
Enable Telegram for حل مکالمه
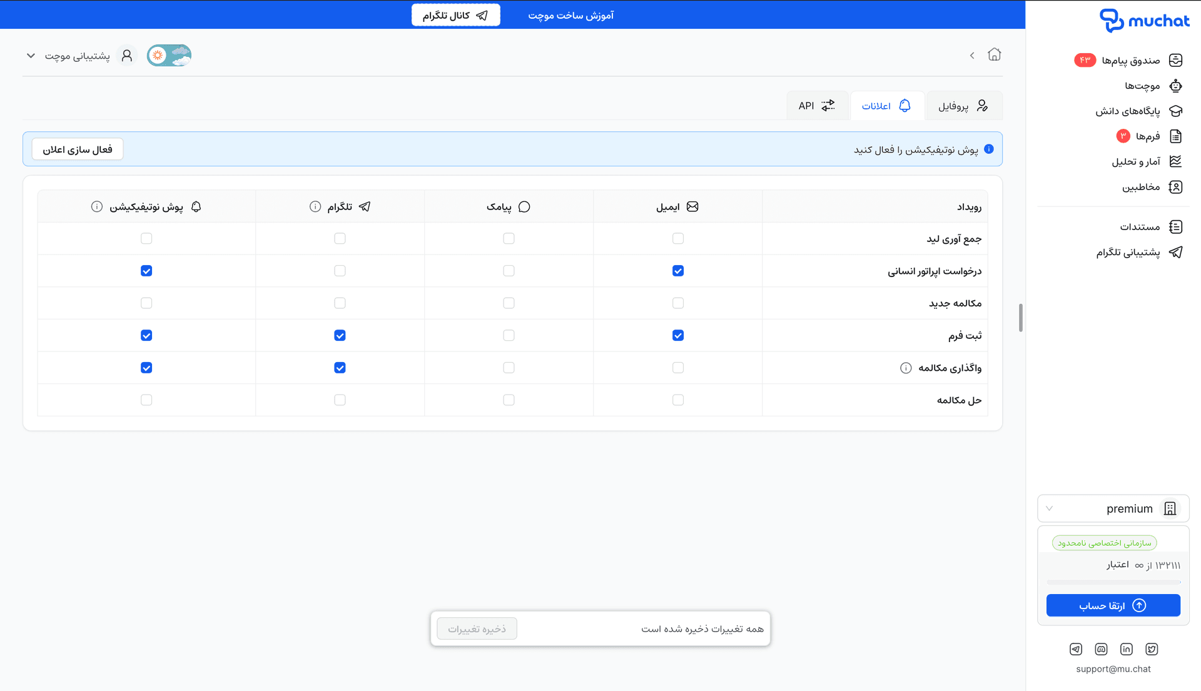[340, 400]
